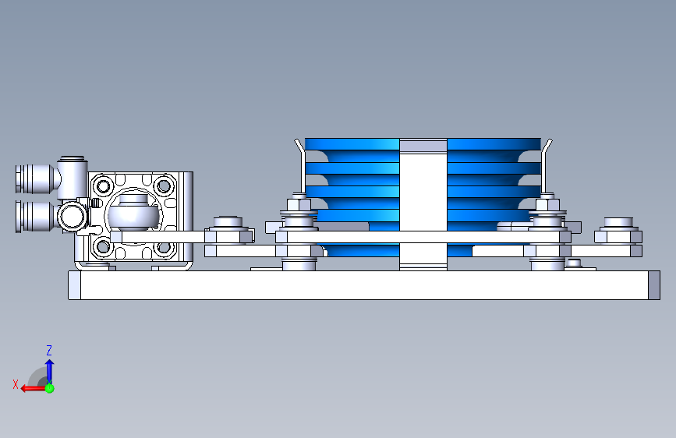Click the red X axis arrow of the triad

tap(33, 389)
